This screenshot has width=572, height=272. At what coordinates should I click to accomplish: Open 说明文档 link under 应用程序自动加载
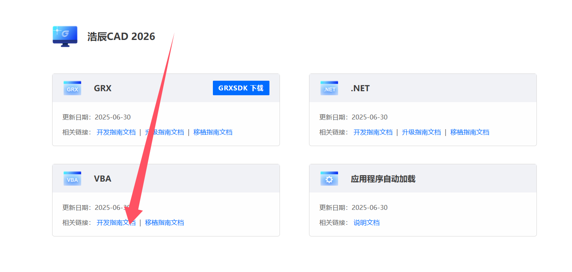coord(366,222)
